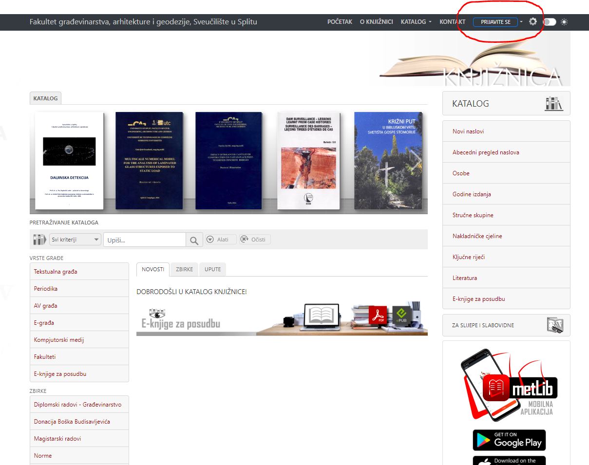Screen dimensions: 589x465
Task: Click the books icon beside the search criteria
Action: point(39,240)
